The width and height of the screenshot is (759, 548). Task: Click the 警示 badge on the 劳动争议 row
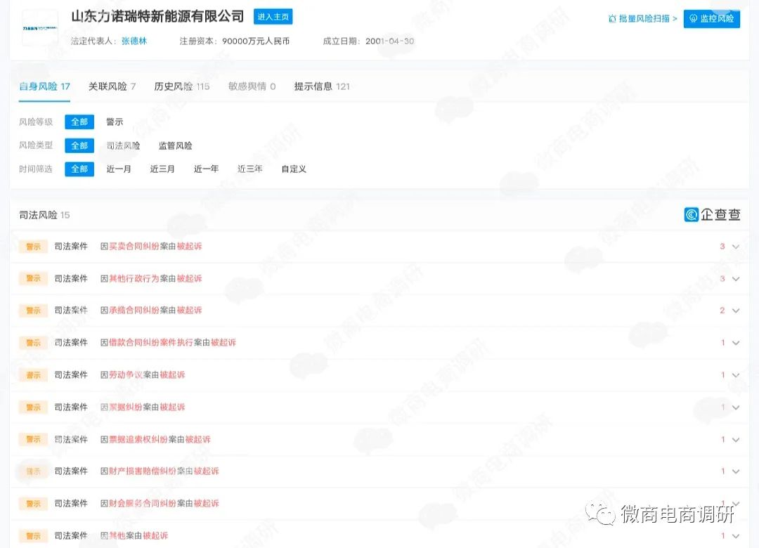(32, 374)
